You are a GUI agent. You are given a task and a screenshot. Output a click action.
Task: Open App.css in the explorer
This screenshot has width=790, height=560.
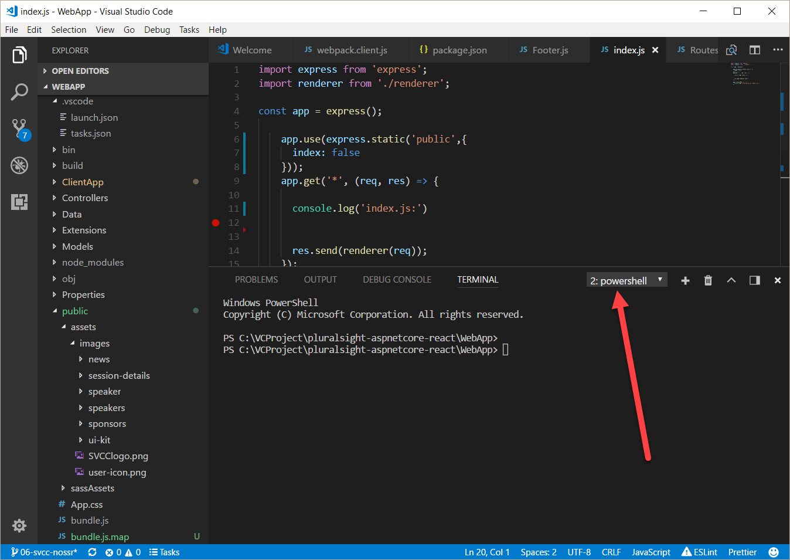[123, 505]
